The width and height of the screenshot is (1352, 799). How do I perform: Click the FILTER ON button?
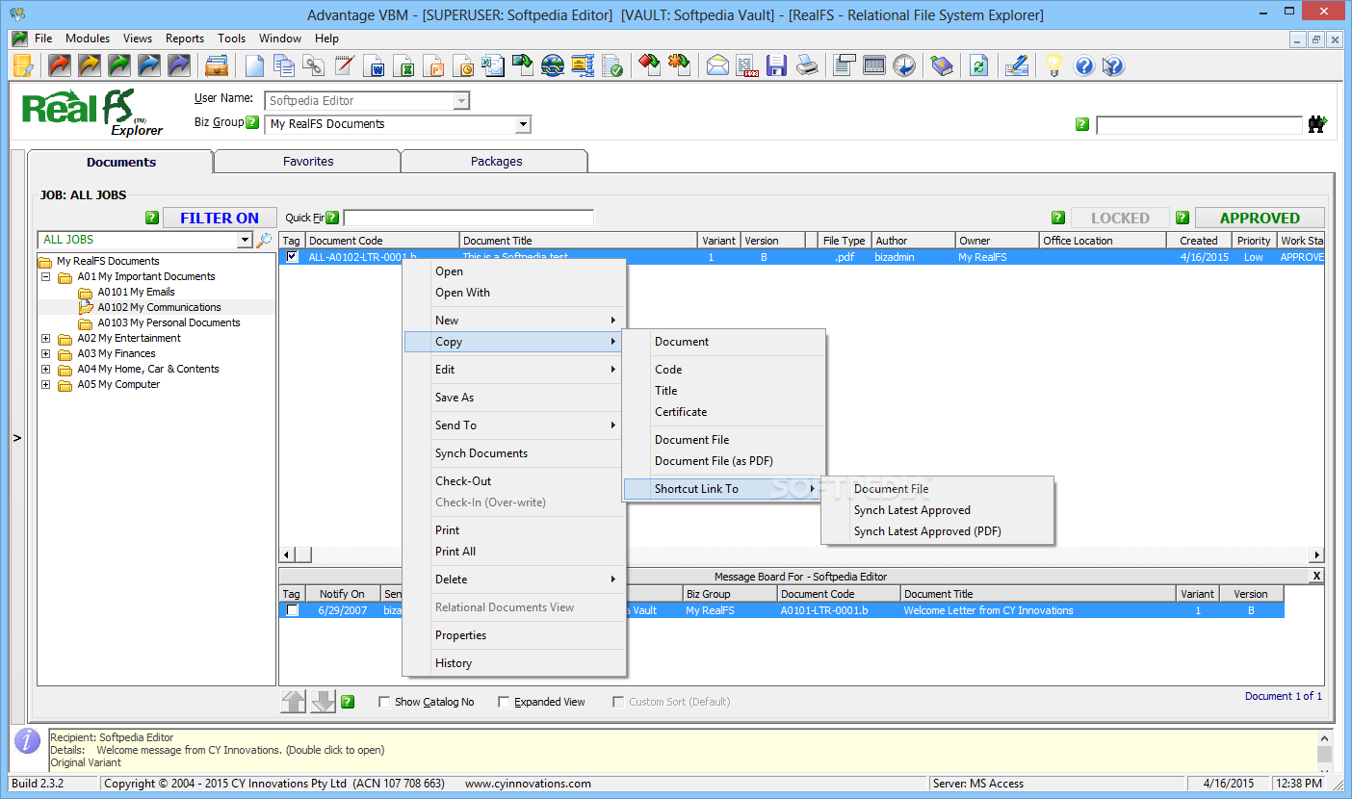(x=220, y=219)
